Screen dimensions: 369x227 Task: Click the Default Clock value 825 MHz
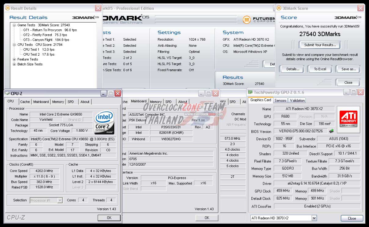283,198
